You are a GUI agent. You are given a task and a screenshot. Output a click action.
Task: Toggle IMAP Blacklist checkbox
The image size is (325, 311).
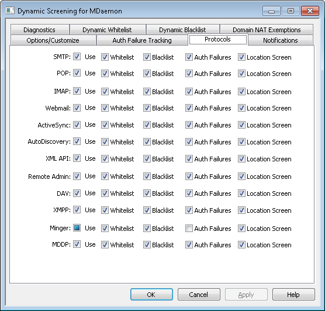tap(147, 91)
